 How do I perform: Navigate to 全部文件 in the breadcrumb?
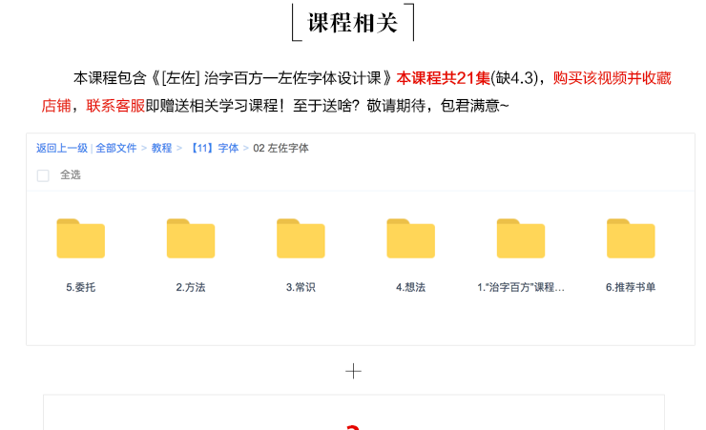(116, 149)
